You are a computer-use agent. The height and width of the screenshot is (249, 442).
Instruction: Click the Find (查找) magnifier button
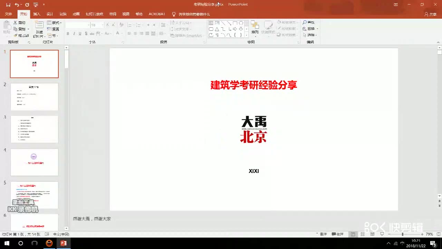point(308,22)
